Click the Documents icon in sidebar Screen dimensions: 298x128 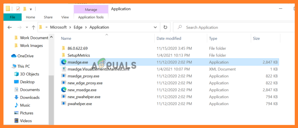click(16, 90)
